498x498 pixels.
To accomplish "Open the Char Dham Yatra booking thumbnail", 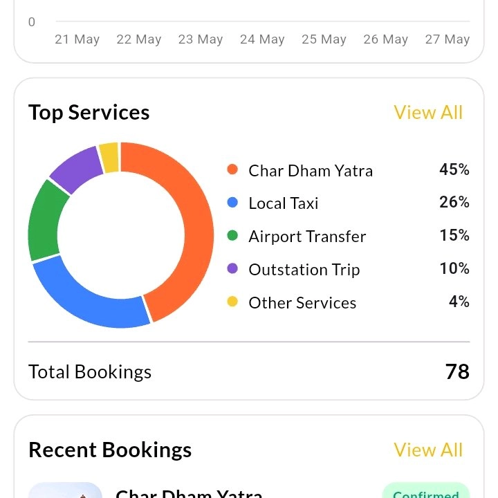I will (65, 490).
